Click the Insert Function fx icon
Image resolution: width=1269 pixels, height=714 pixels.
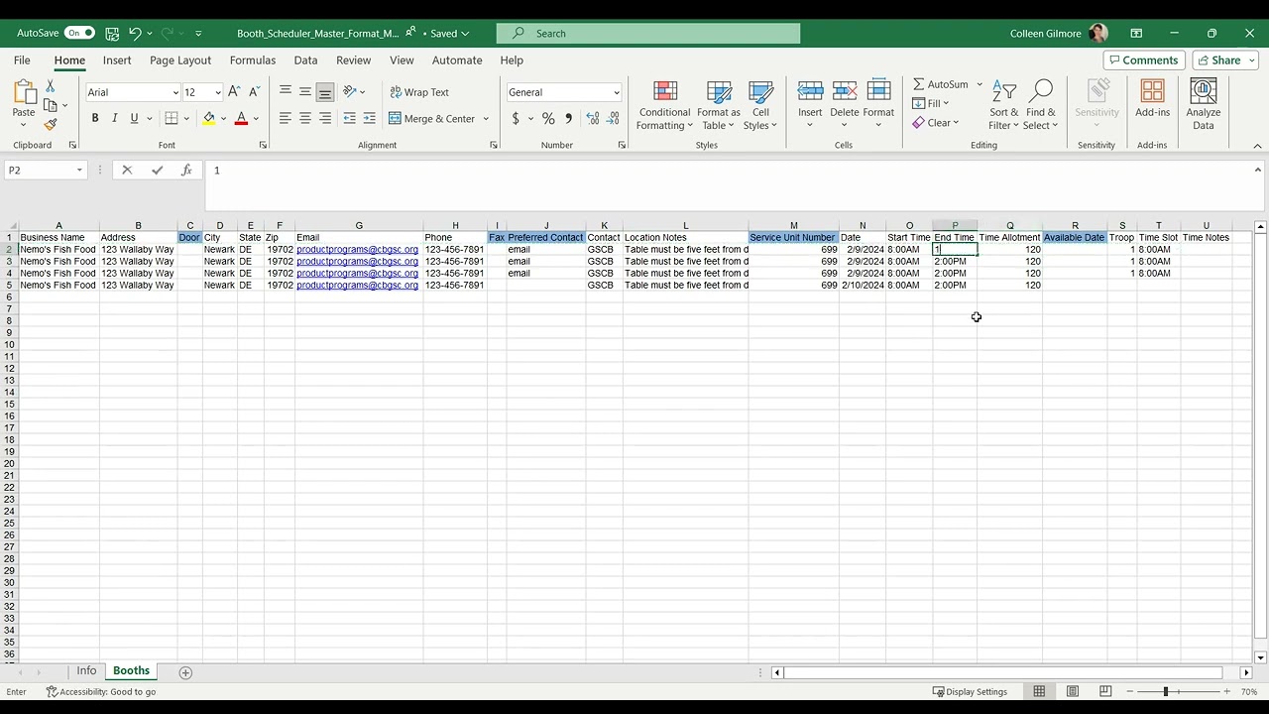(186, 171)
